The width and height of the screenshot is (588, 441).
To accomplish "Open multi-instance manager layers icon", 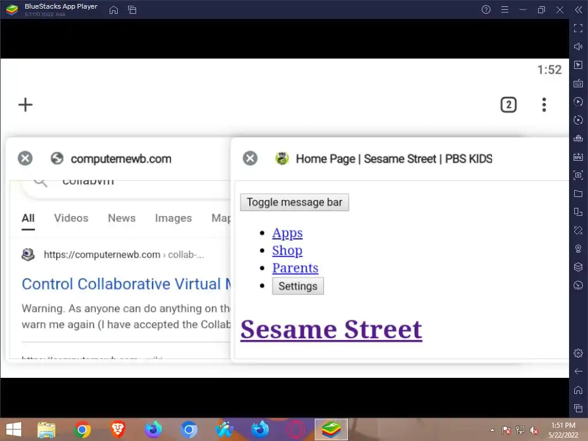I will [x=578, y=267].
